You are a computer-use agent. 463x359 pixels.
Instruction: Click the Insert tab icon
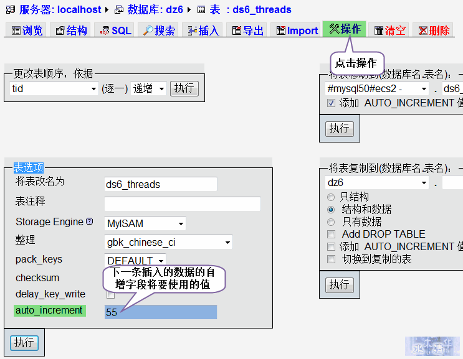tap(193, 30)
